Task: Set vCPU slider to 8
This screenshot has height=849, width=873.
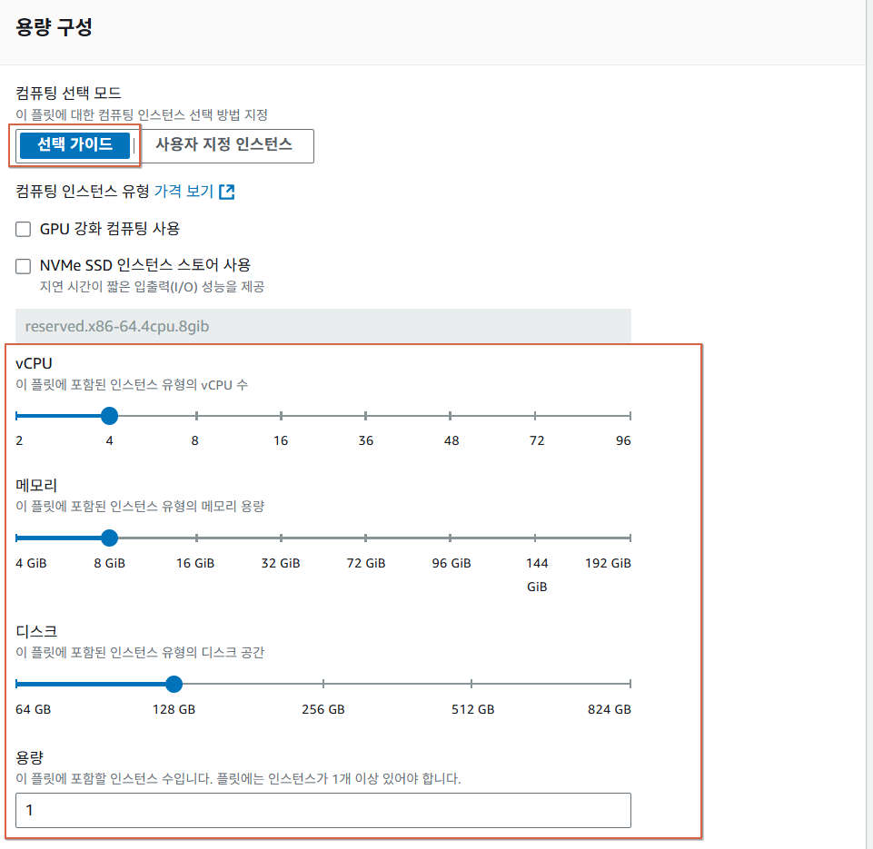Action: click(196, 416)
